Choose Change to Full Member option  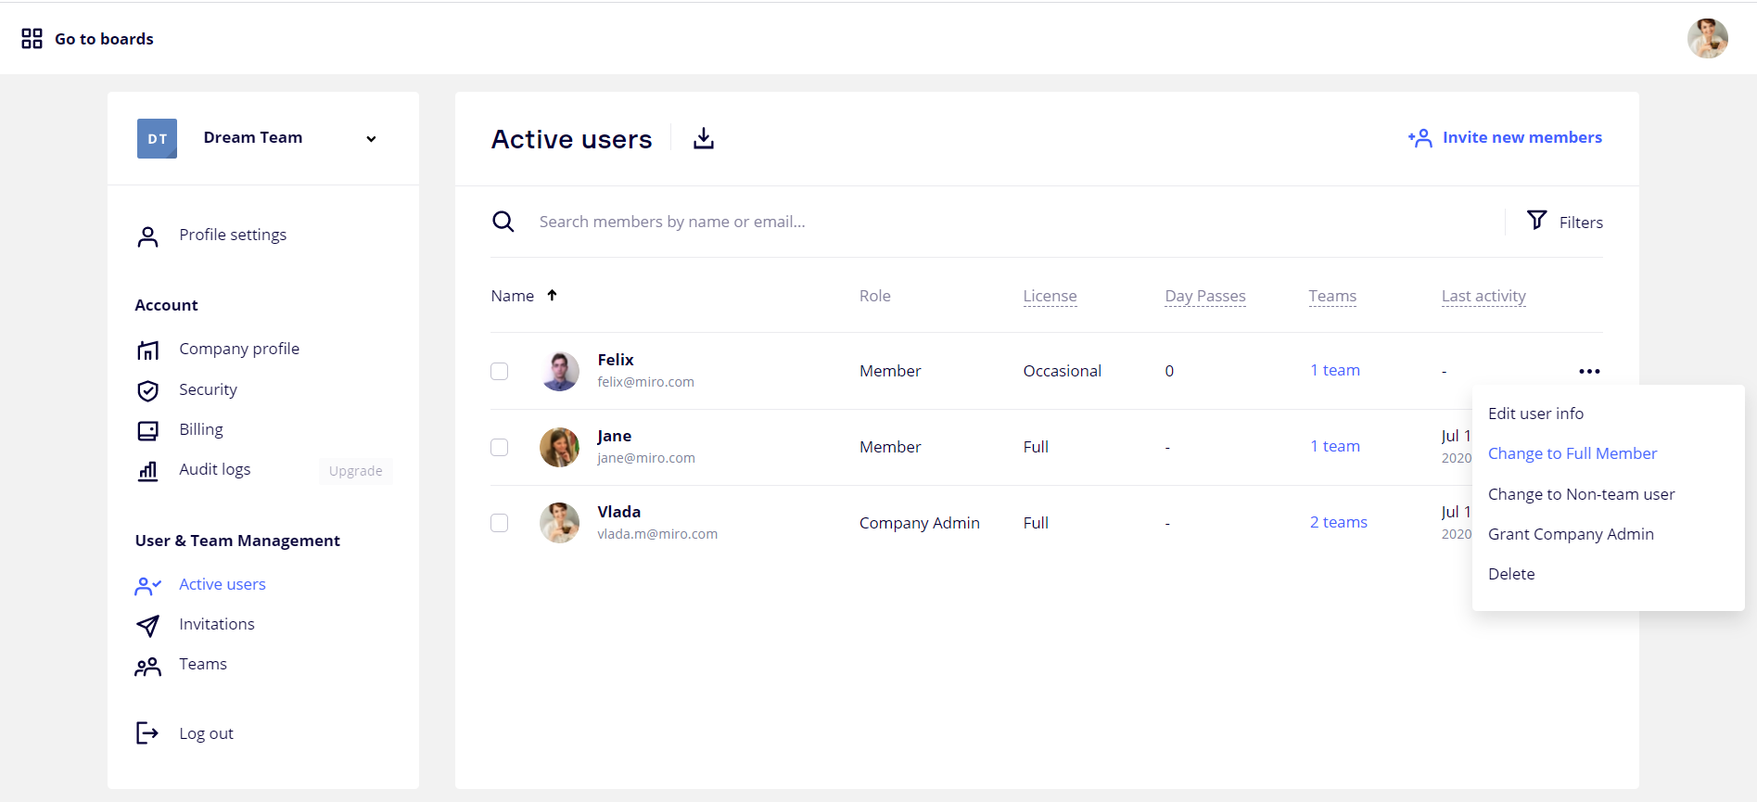click(1572, 453)
